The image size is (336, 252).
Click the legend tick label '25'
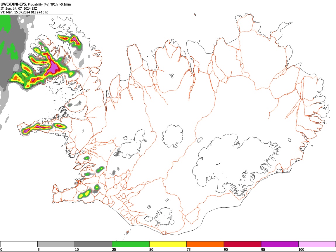coord(114,249)
